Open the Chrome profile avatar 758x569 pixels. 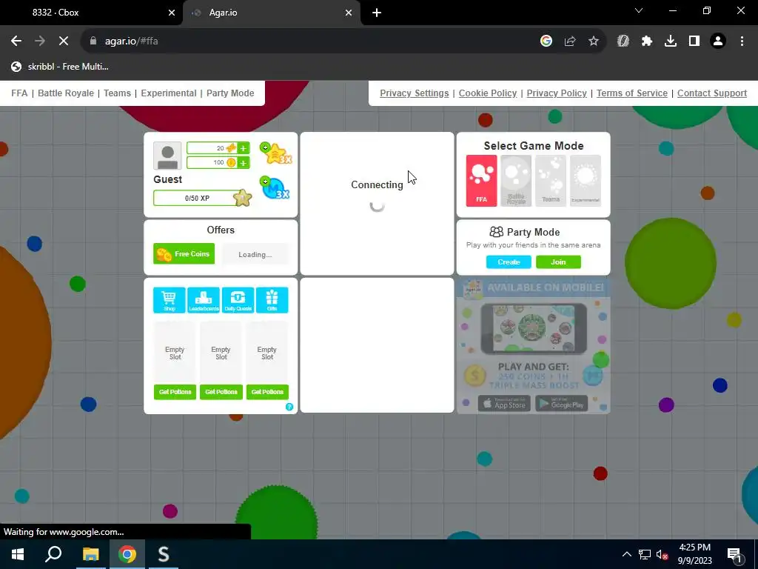pyautogui.click(x=718, y=41)
